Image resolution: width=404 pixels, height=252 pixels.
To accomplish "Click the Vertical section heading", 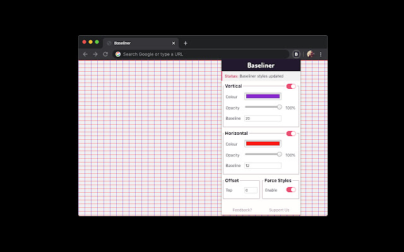I will click(234, 86).
